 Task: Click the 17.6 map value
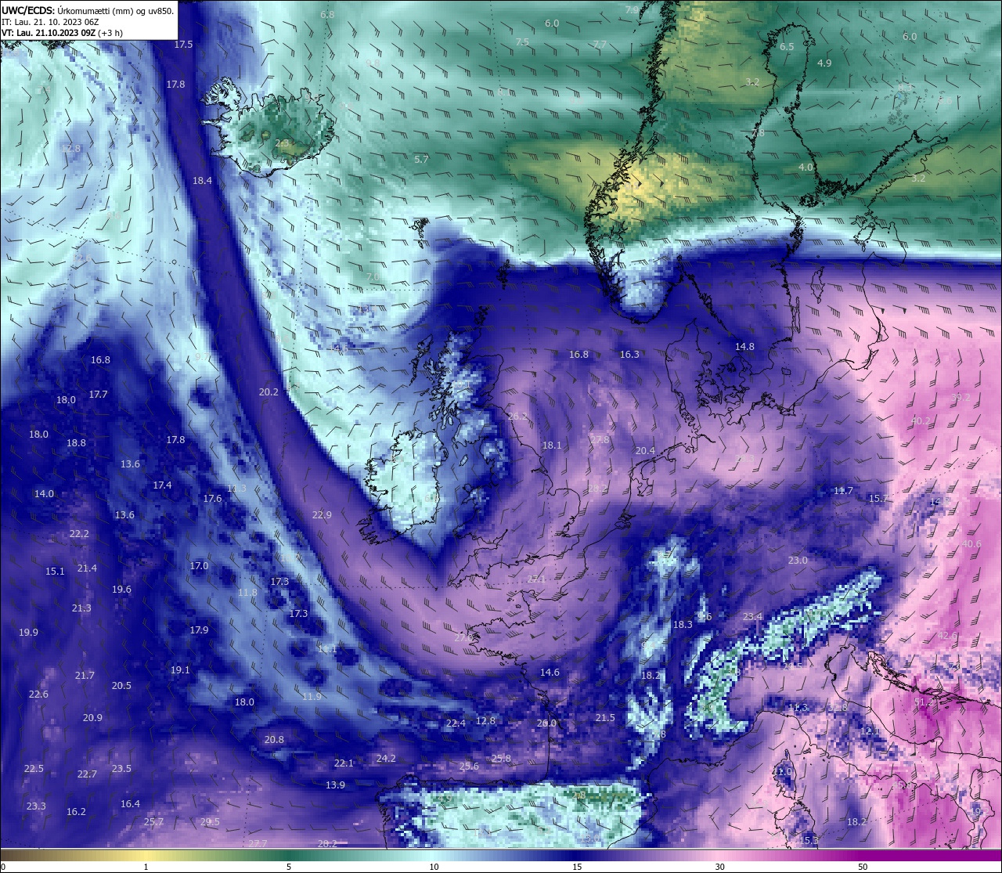(212, 499)
